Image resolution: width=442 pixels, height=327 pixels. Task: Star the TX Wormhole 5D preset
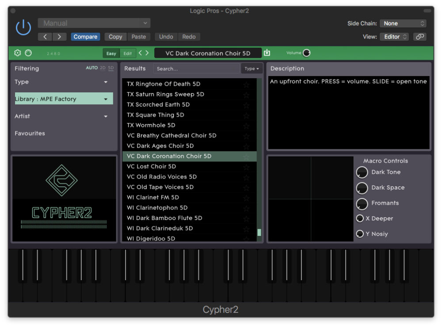[x=246, y=126]
